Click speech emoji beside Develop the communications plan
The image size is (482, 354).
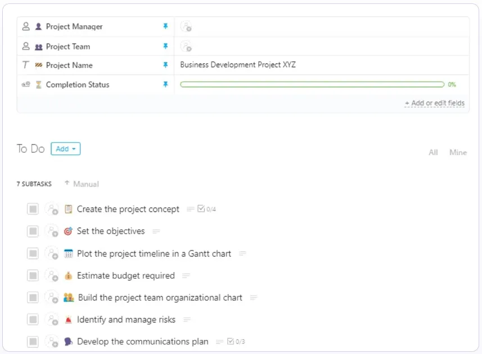click(68, 342)
